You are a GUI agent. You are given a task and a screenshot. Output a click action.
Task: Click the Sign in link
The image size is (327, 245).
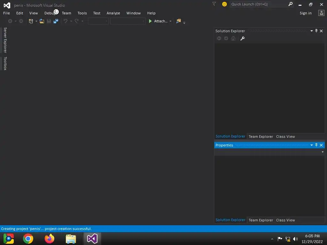click(306, 13)
